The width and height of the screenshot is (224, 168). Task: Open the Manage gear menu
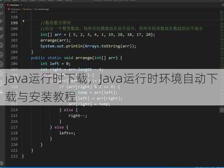point(1,163)
